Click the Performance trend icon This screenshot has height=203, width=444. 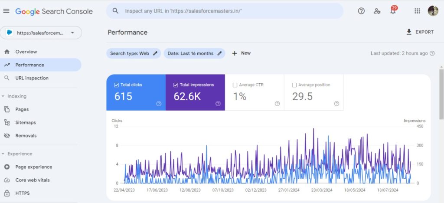point(7,65)
